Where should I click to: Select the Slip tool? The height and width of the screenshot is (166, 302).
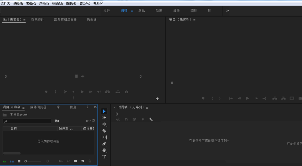pyautogui.click(x=104, y=137)
